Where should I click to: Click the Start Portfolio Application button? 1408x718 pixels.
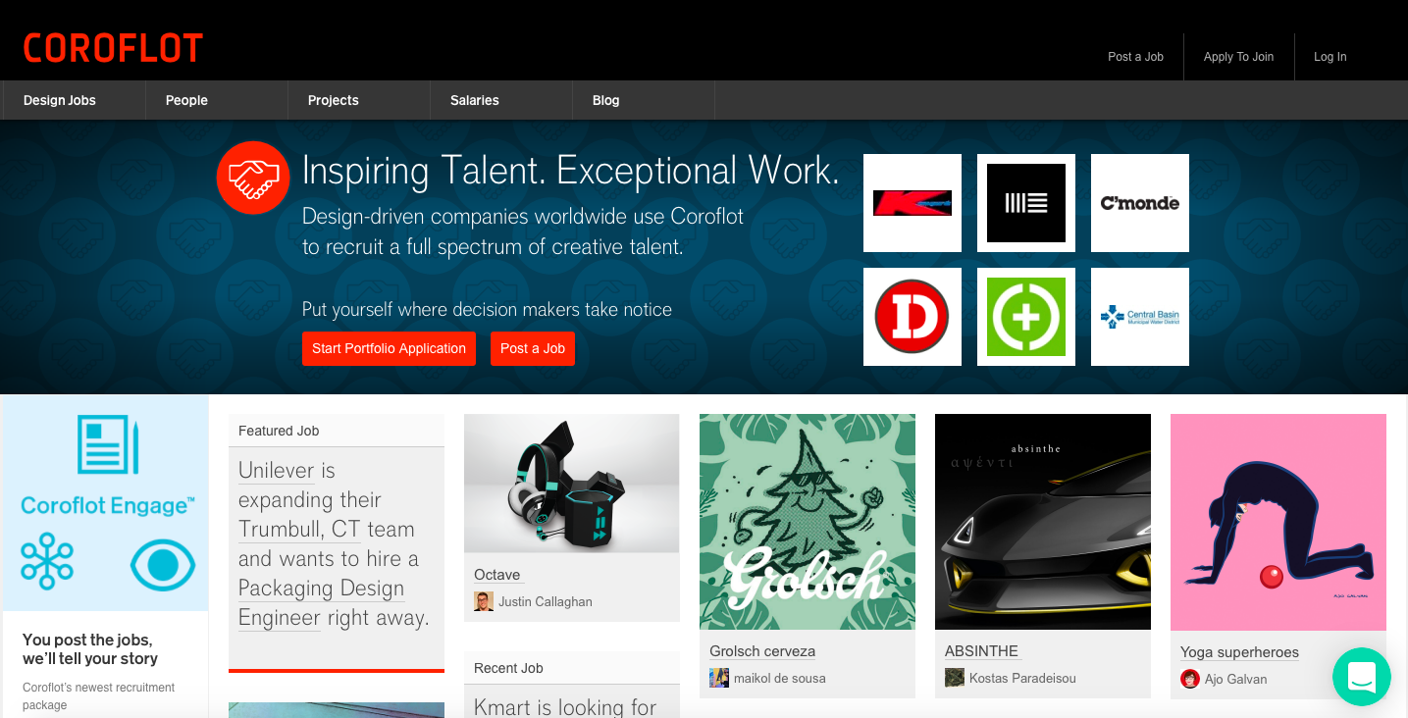tap(389, 348)
